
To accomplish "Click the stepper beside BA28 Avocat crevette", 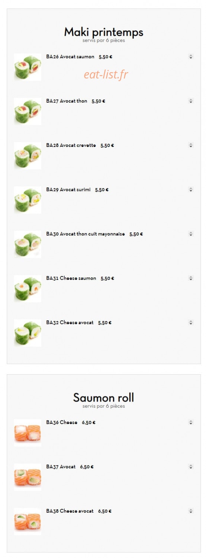I will click(191, 145).
